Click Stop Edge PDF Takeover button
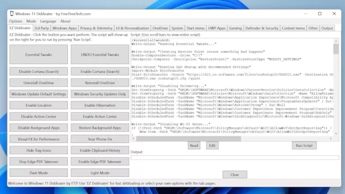 pyautogui.click(x=39, y=162)
